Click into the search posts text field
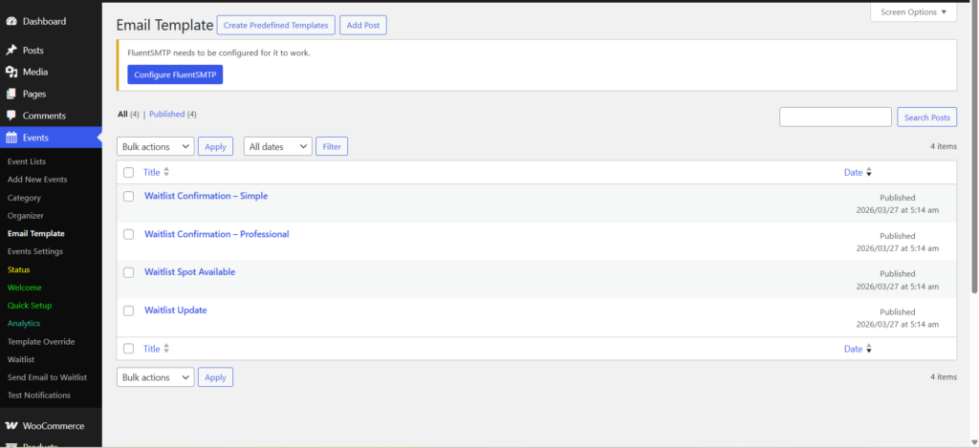The width and height of the screenshot is (979, 448). coord(836,117)
